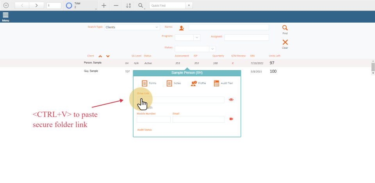
Task: Sort Client column descending with down arrow
Action: [x=108, y=56]
